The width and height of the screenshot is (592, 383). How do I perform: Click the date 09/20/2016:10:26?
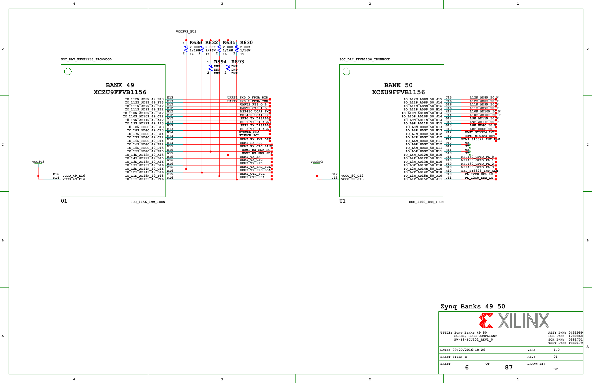pos(469,350)
